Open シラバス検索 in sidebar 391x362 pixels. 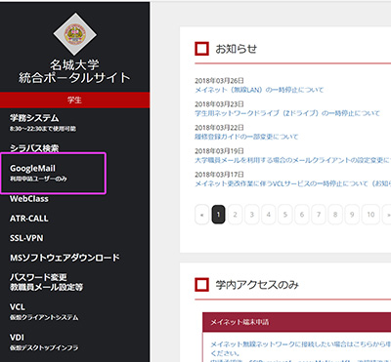click(x=34, y=148)
